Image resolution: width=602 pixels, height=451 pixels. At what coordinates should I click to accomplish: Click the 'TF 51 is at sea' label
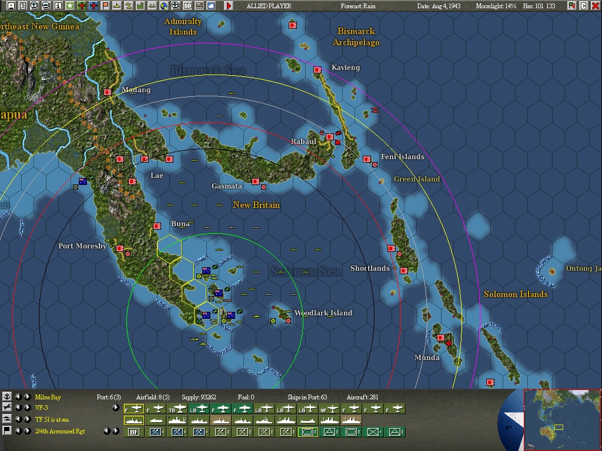click(x=52, y=419)
